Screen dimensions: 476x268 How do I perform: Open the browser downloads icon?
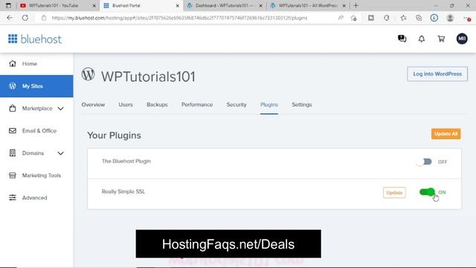(x=434, y=18)
